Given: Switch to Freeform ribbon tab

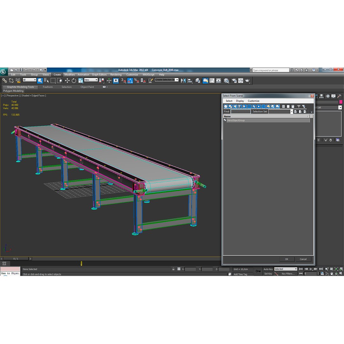Looking at the screenshot, I should [47, 87].
